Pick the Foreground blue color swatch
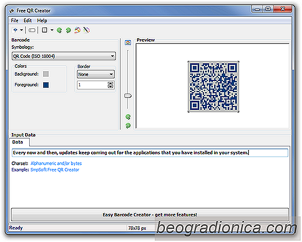 click(x=46, y=85)
